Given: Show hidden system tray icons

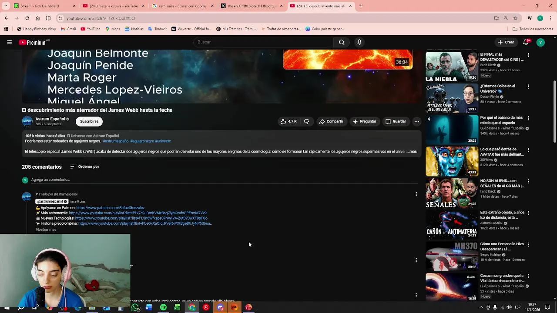Looking at the screenshot, I should coord(481,307).
